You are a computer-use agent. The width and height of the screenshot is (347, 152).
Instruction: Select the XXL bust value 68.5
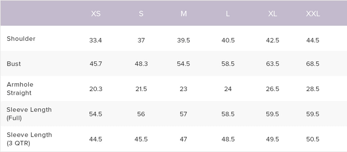[x=313, y=64]
